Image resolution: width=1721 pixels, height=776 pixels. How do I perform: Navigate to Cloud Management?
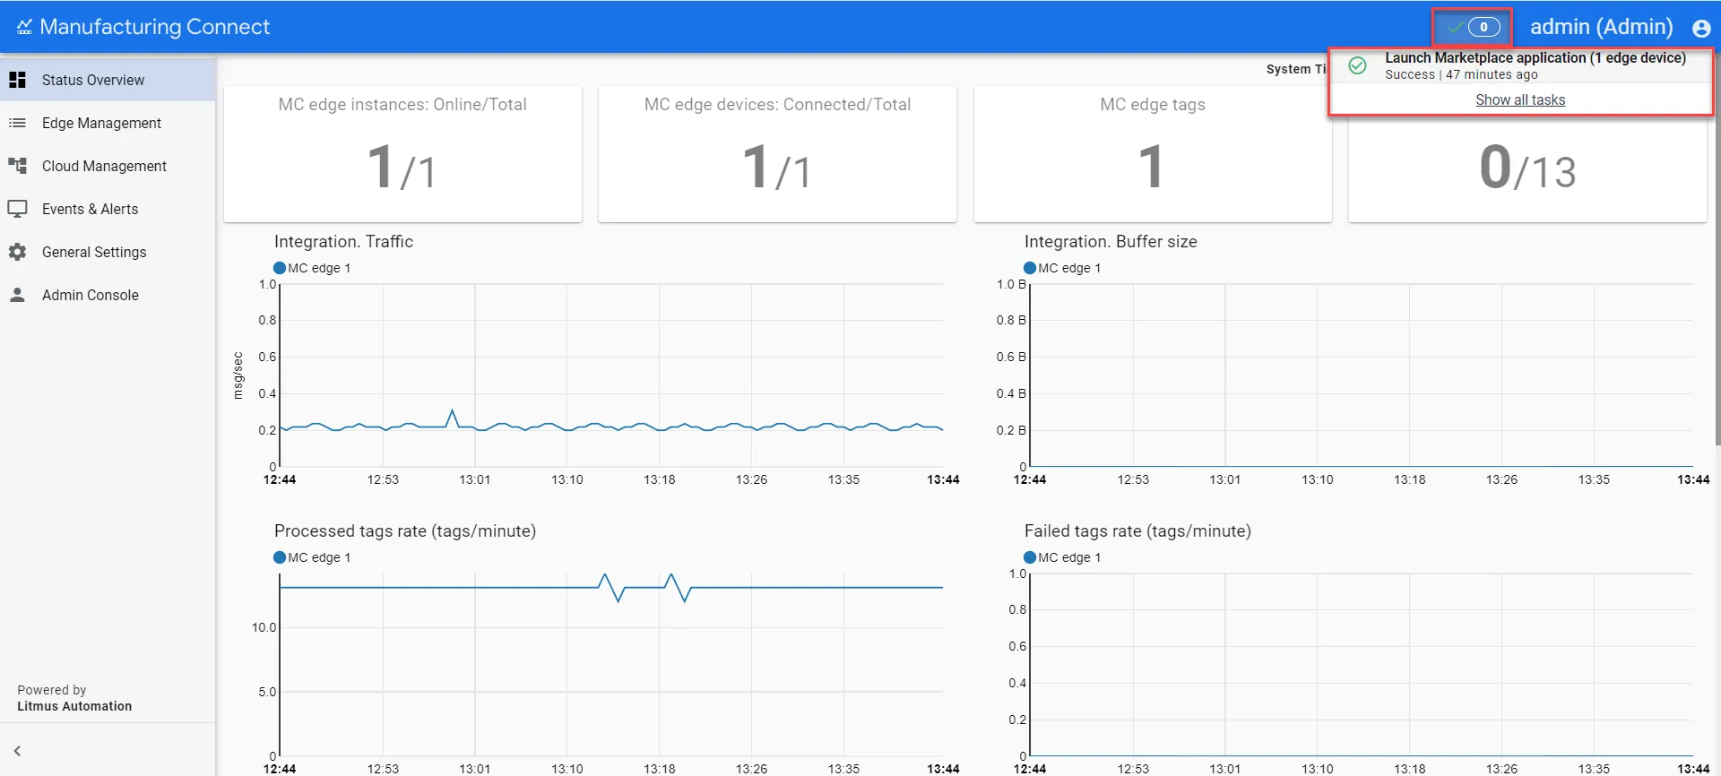[108, 166]
